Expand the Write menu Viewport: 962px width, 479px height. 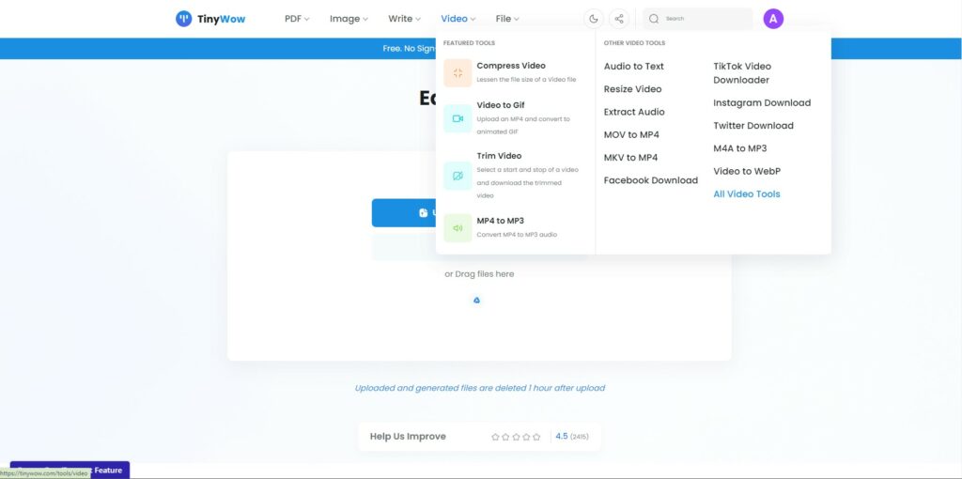[404, 19]
